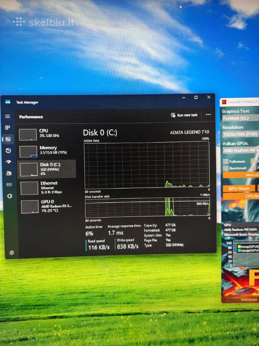The width and height of the screenshot is (259, 346).
Task: Select Ethernet in the performance list
Action: pyautogui.click(x=48, y=188)
